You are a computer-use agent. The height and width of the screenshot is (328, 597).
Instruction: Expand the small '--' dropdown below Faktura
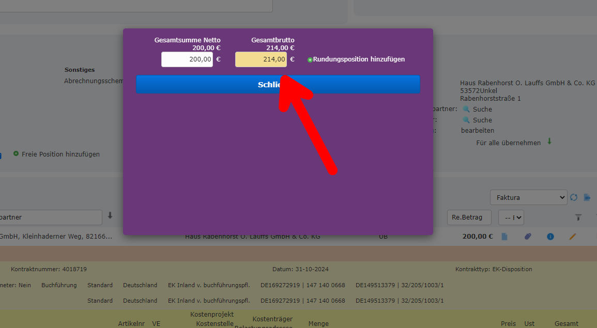pyautogui.click(x=511, y=217)
